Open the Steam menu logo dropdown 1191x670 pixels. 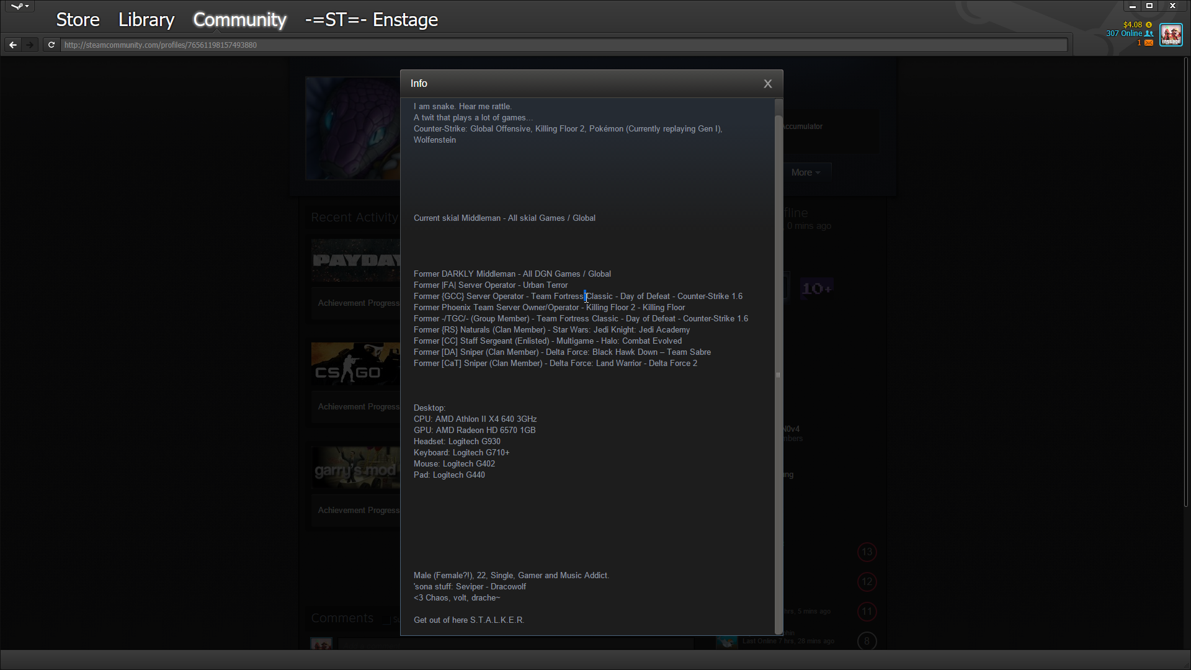coord(20,6)
